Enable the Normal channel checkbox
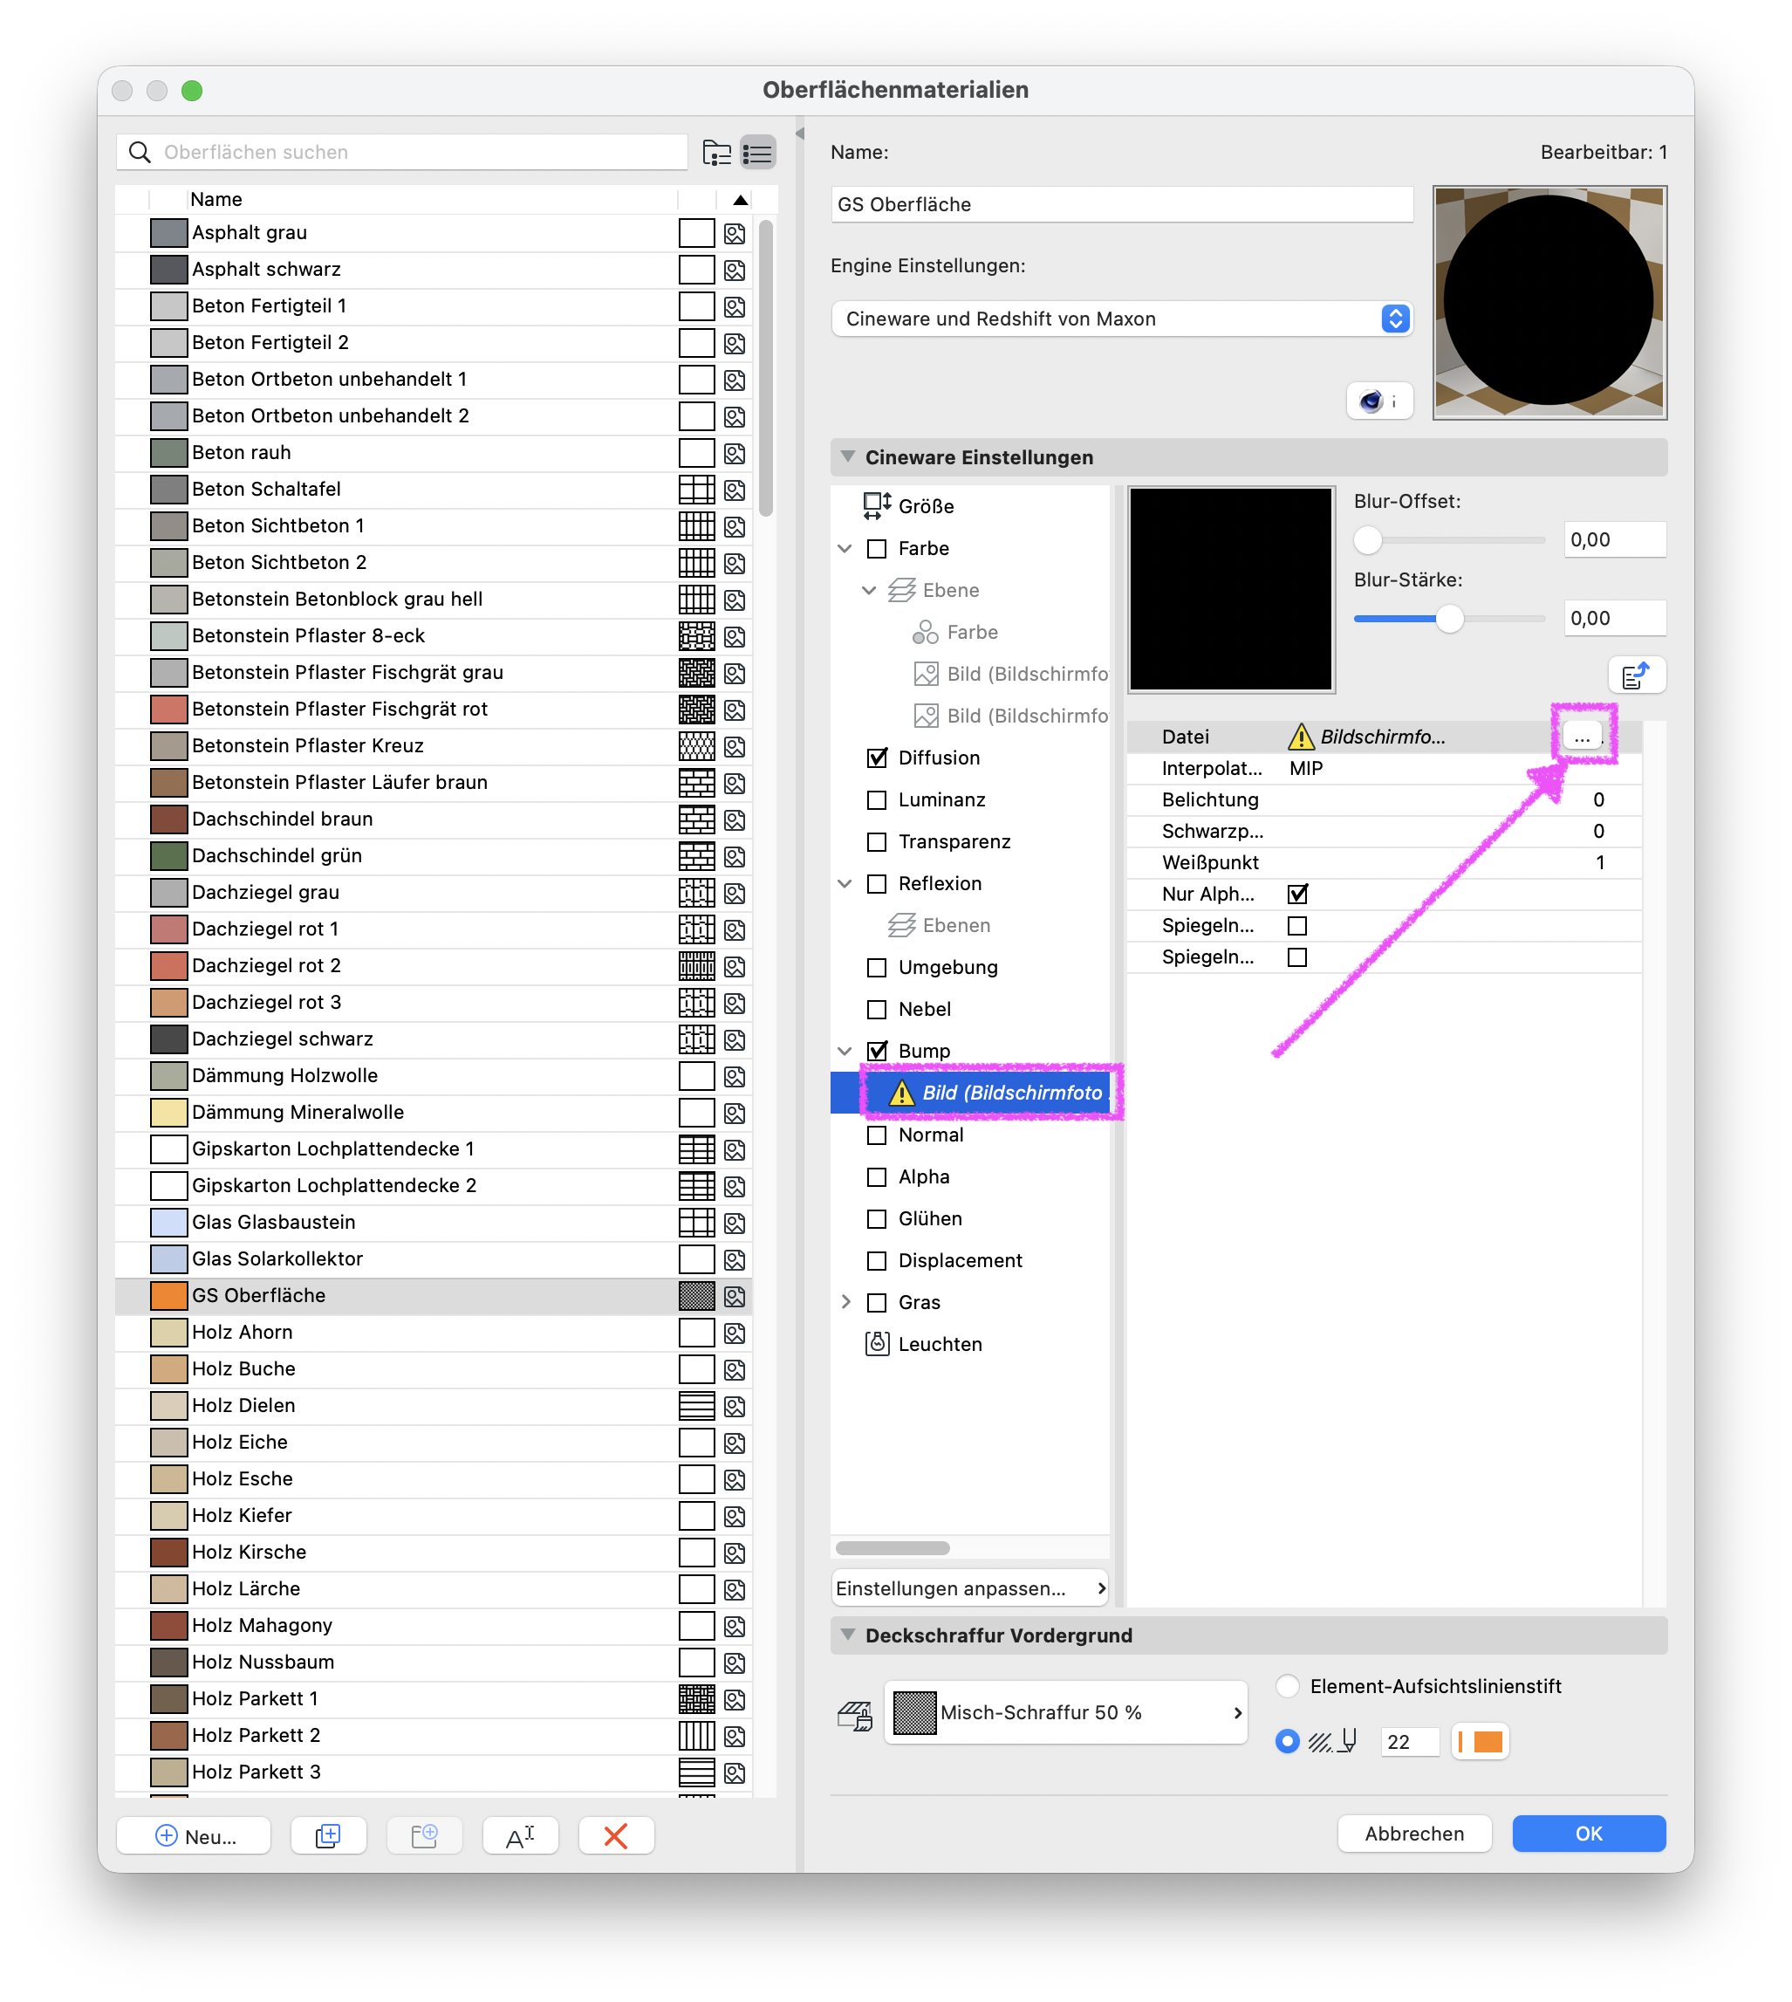The width and height of the screenshot is (1792, 2002). click(876, 1135)
